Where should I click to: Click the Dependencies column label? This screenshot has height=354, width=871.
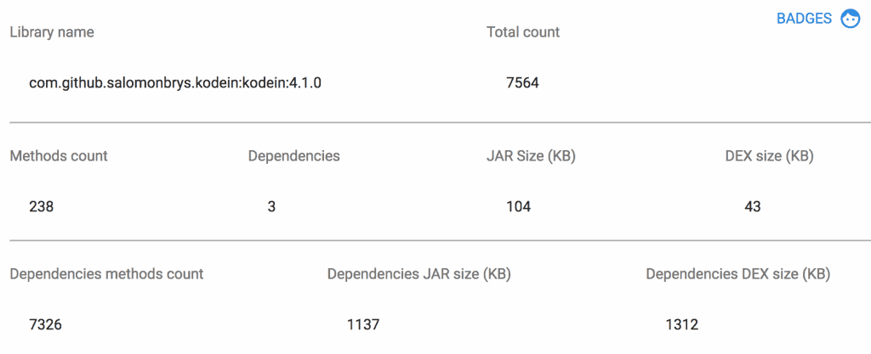[x=293, y=156]
